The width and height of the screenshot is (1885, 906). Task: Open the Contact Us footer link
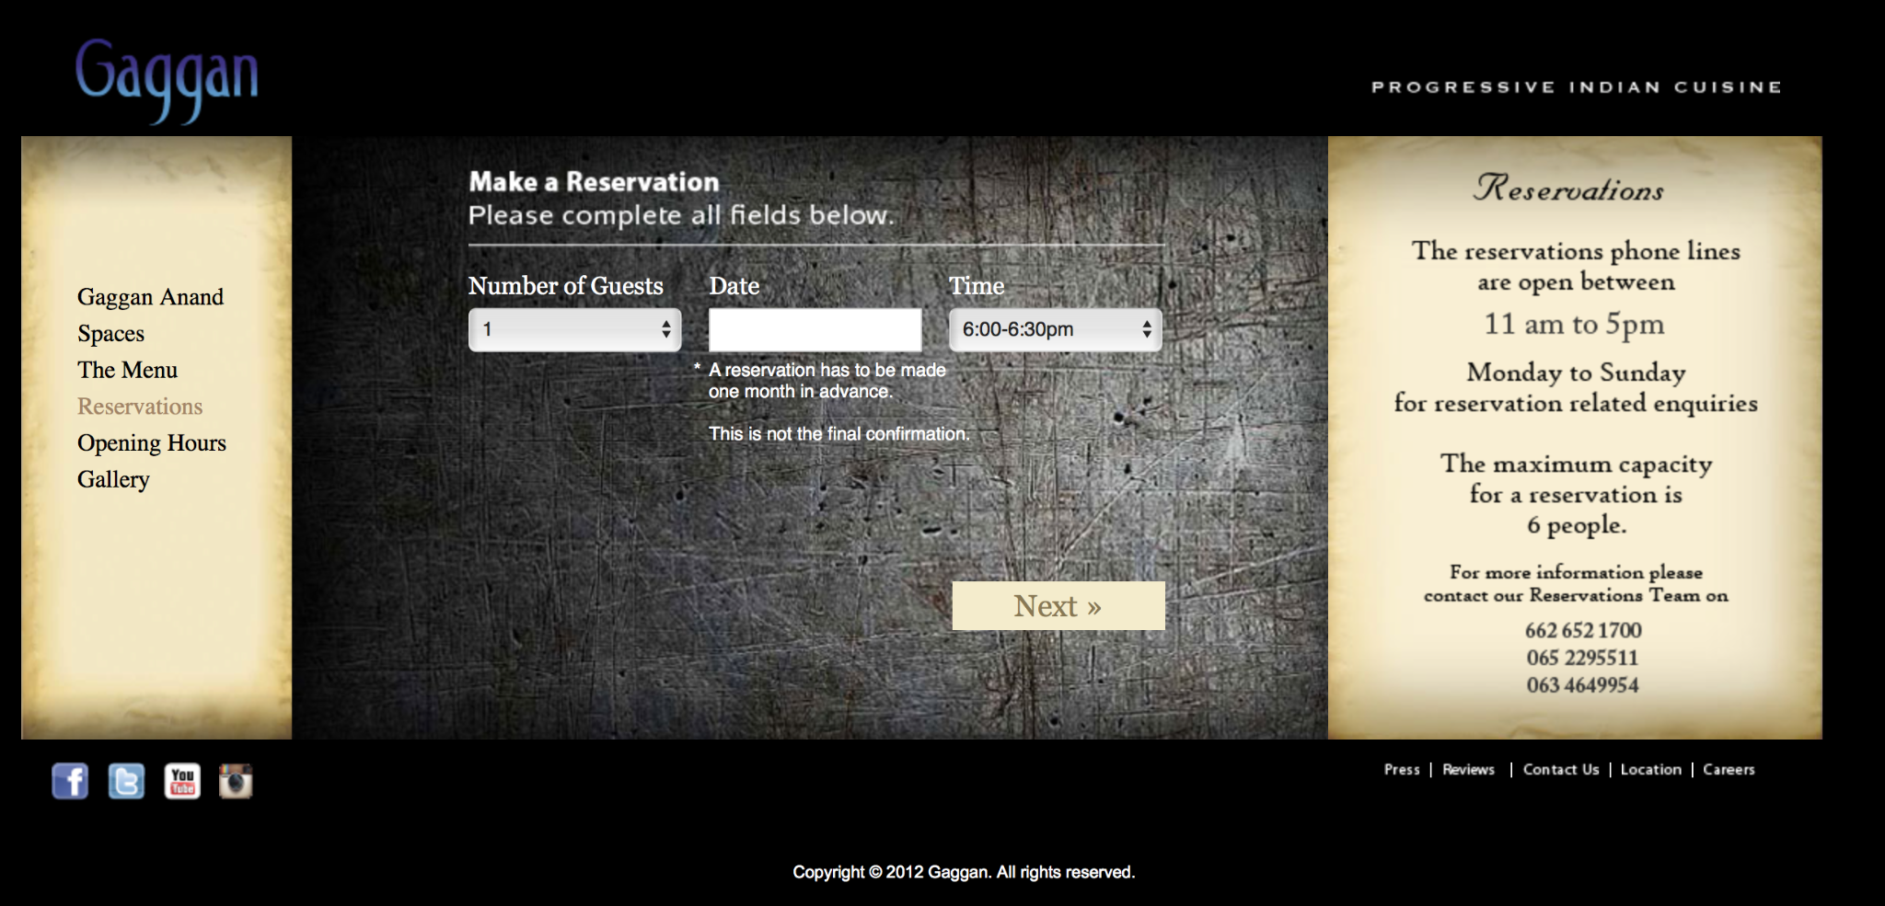tap(1560, 770)
